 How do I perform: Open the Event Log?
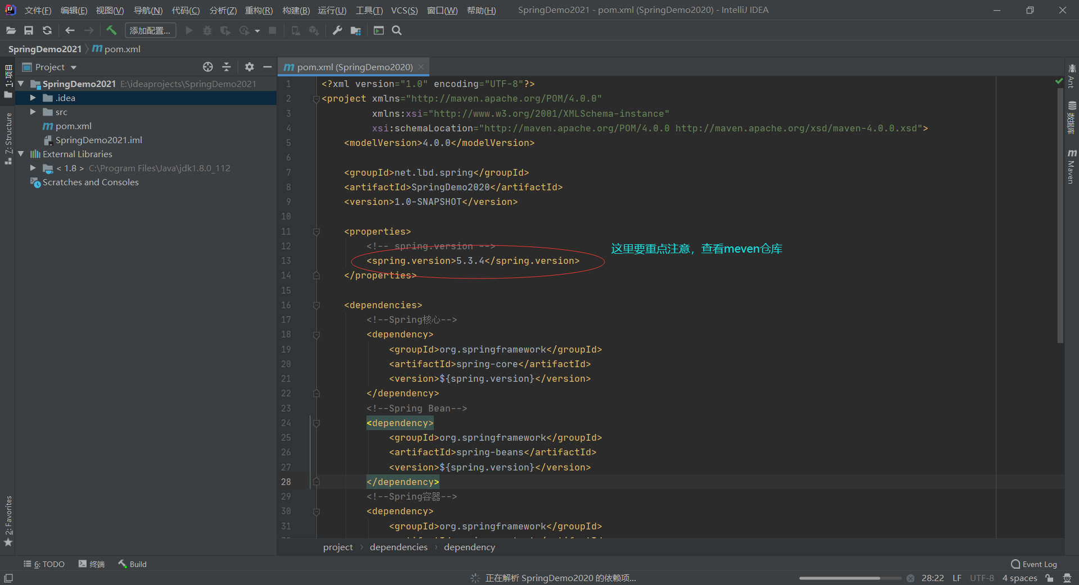pyautogui.click(x=1034, y=564)
